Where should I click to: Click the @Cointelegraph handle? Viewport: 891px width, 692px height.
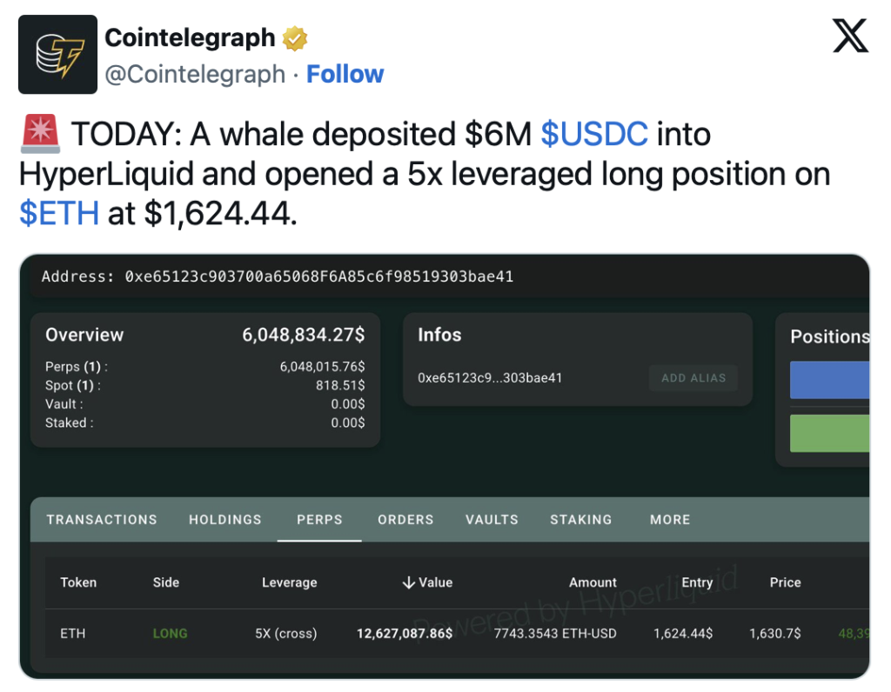[195, 75]
